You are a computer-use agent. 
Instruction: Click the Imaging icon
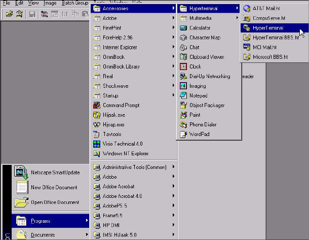click(x=183, y=86)
